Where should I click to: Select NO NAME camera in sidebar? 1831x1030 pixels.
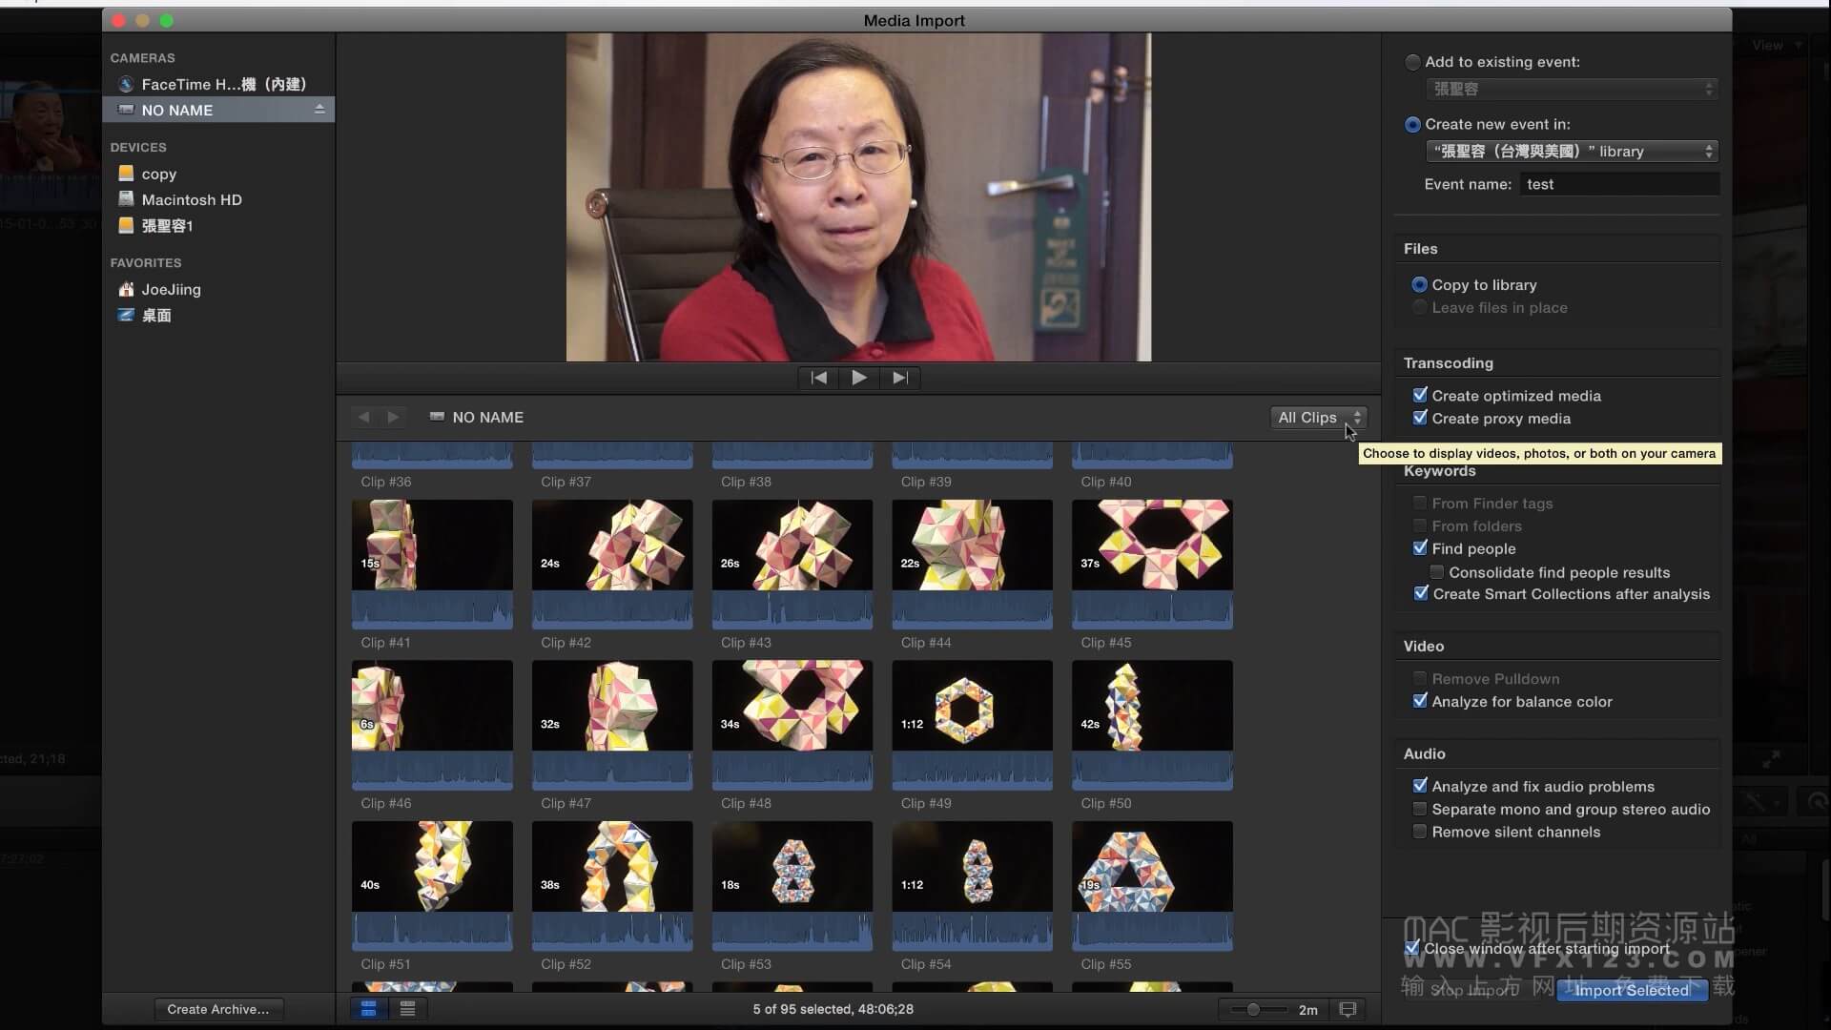(217, 110)
